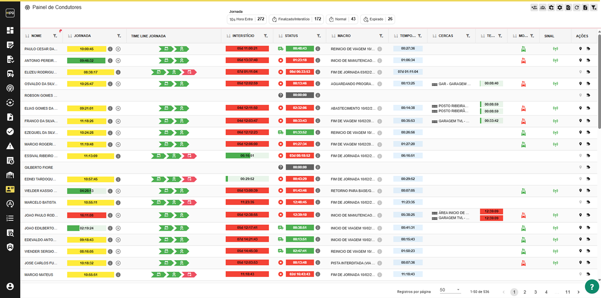Screen dimensions: 601x298
Task: Open the STATUS column filter dropdown
Action: tap(319, 36)
